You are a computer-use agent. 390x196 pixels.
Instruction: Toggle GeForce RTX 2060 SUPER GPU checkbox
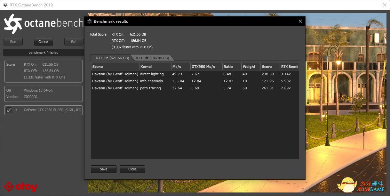[x=9, y=110]
